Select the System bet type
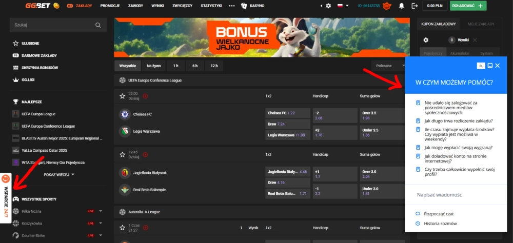513x243 pixels. tap(486, 53)
